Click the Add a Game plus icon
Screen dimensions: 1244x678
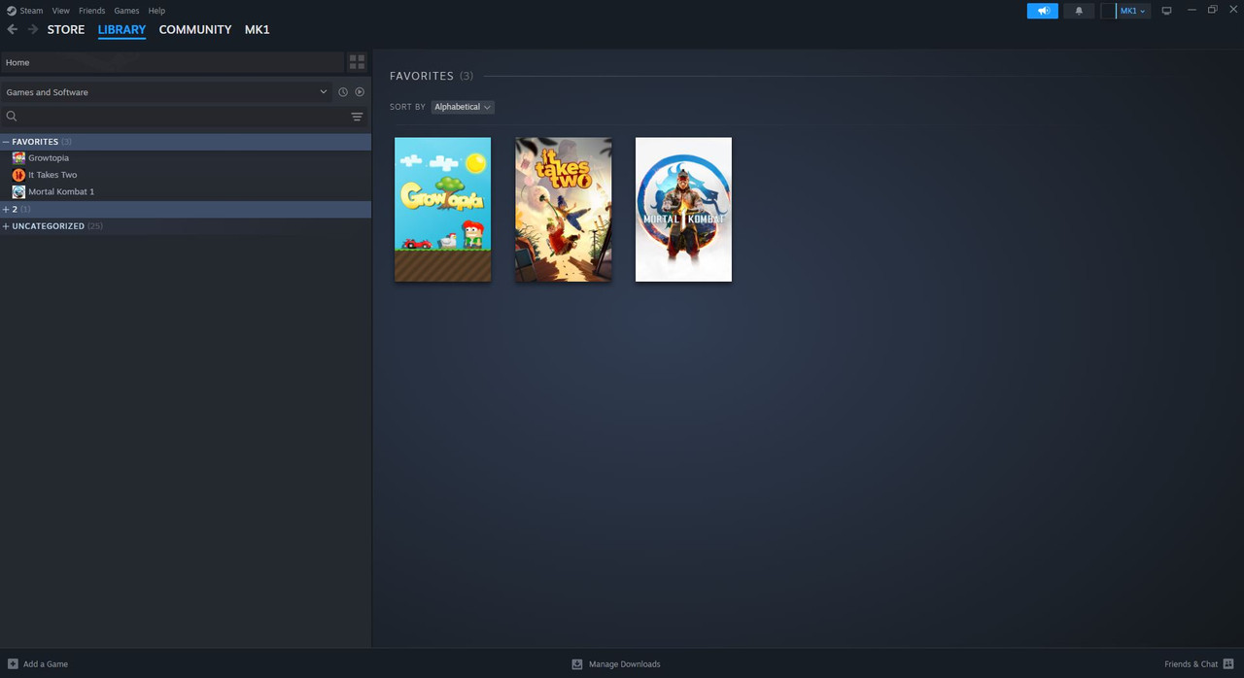point(13,664)
